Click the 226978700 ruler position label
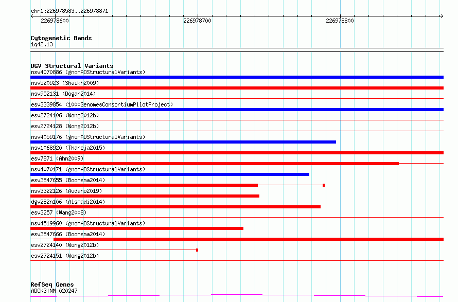 coord(197,21)
